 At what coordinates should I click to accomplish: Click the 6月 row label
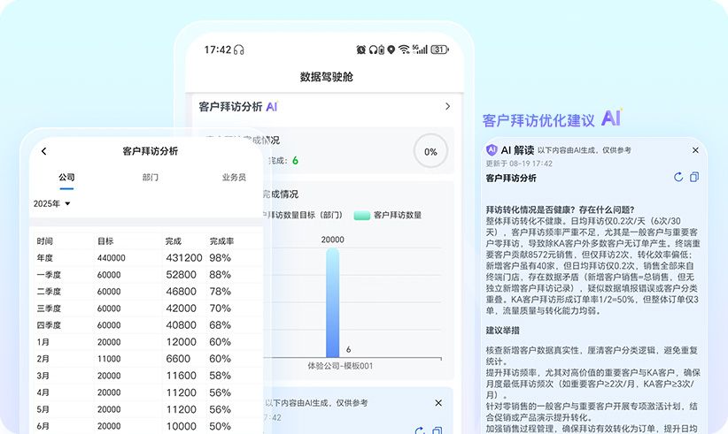click(43, 426)
